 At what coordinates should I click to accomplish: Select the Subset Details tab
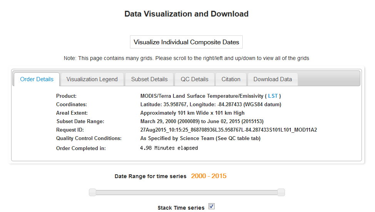click(x=149, y=79)
